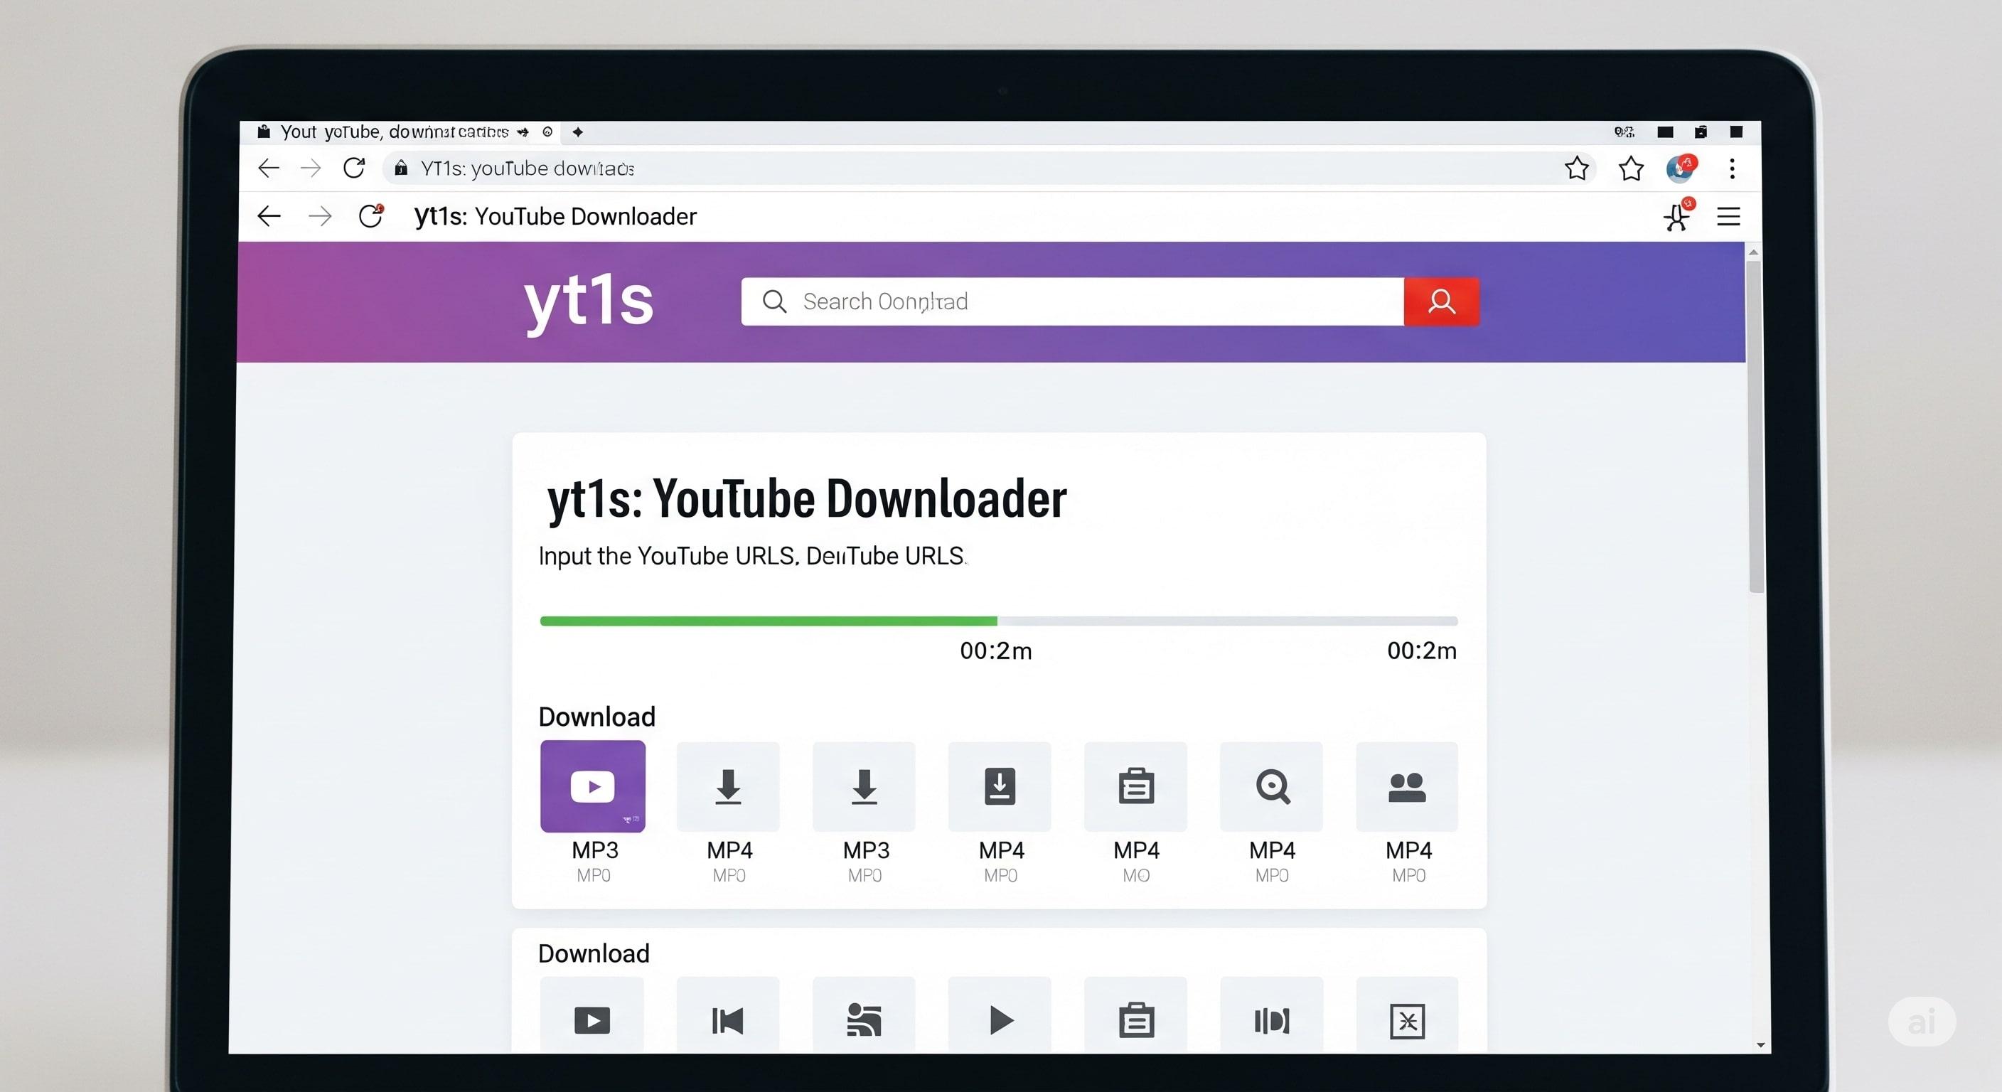
Task: Click the red user button beside search
Action: (1441, 301)
